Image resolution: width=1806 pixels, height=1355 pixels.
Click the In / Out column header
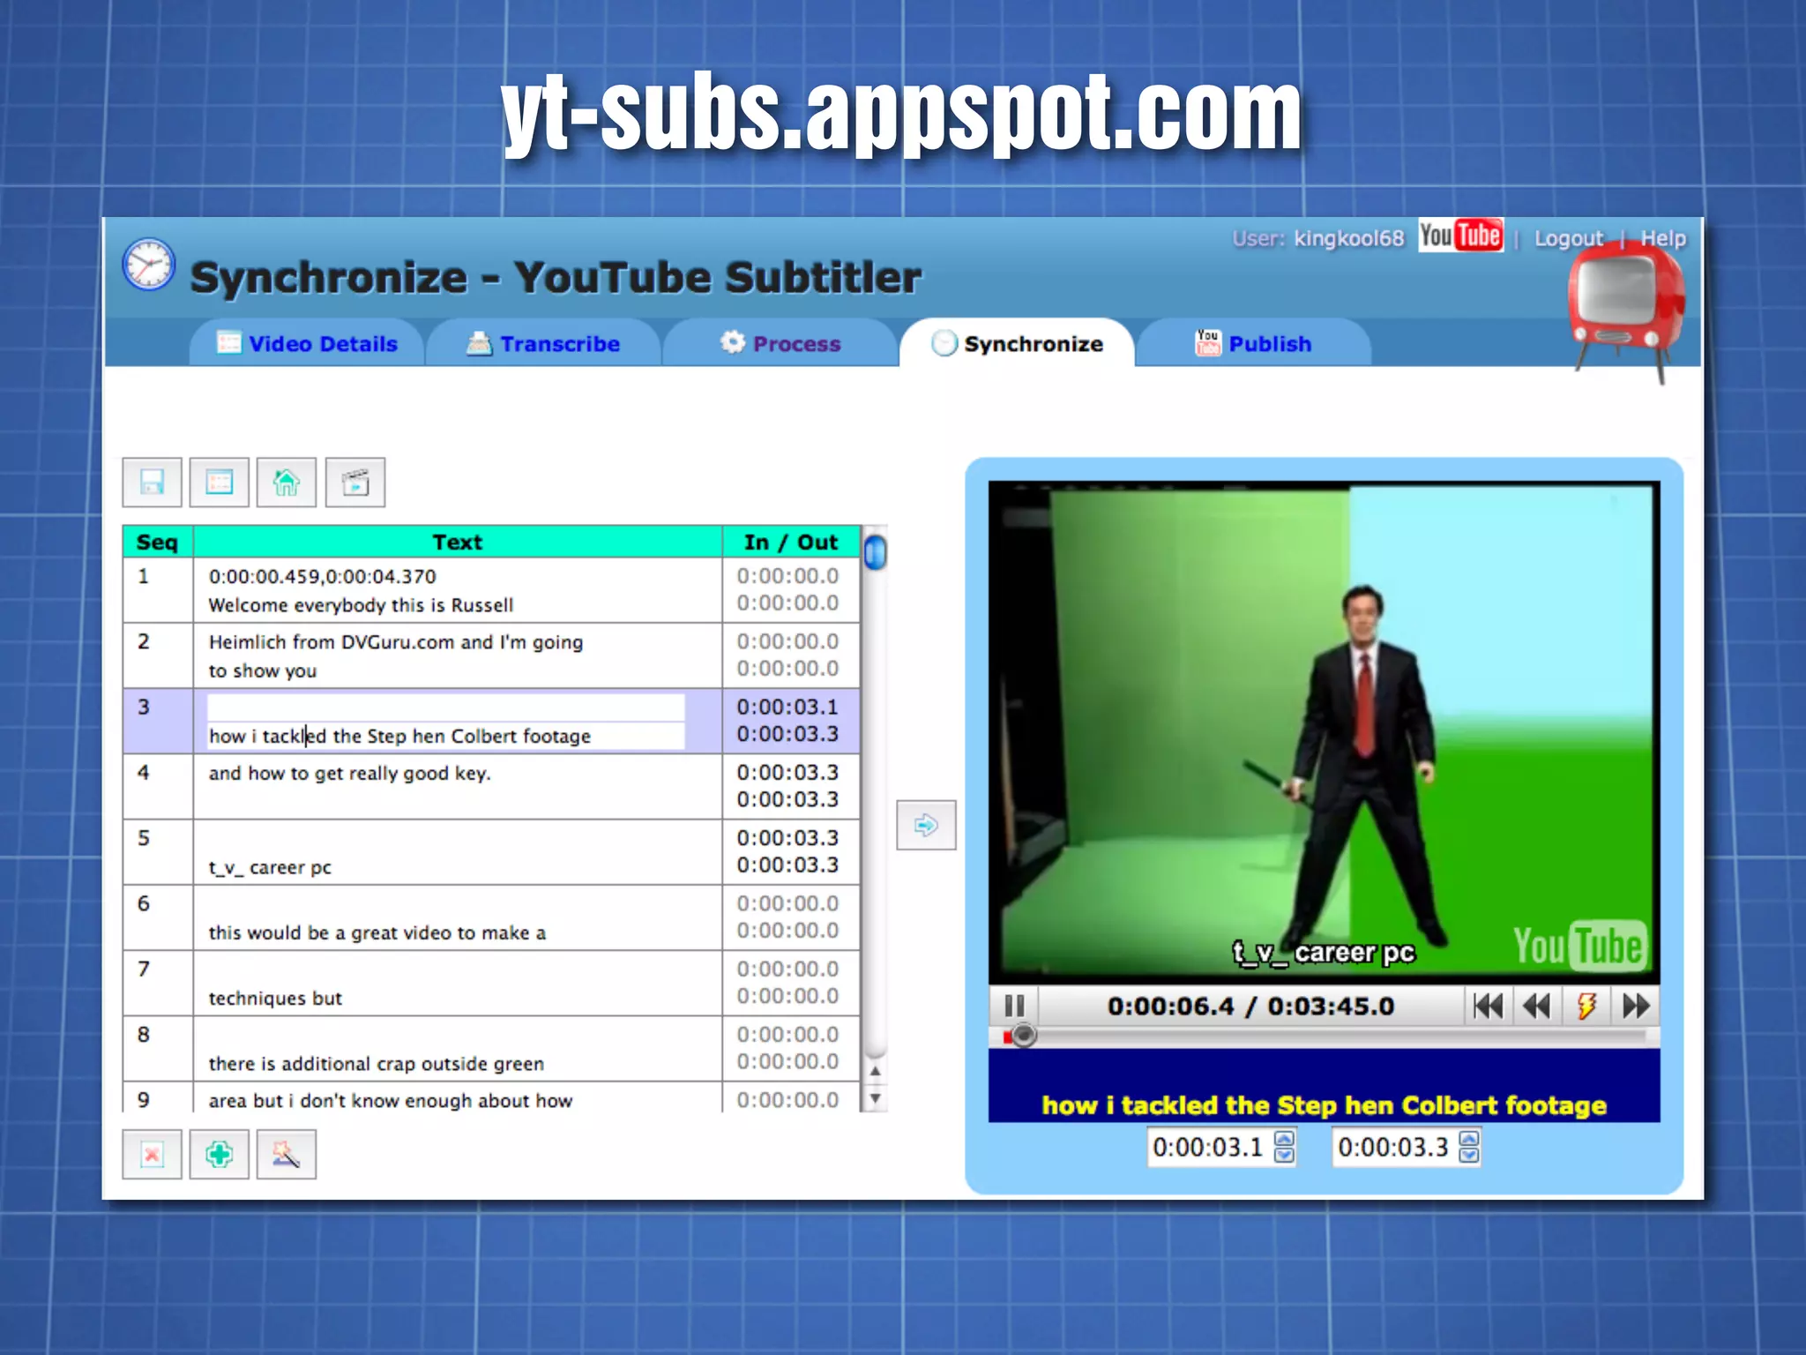[x=791, y=542]
